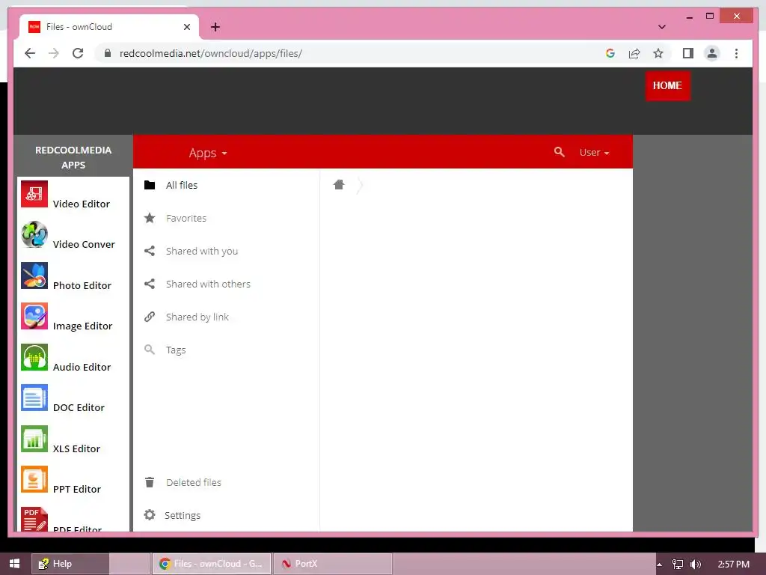Open the volume speaker tray icon
Screen dimensions: 766x575
pyautogui.click(x=696, y=565)
